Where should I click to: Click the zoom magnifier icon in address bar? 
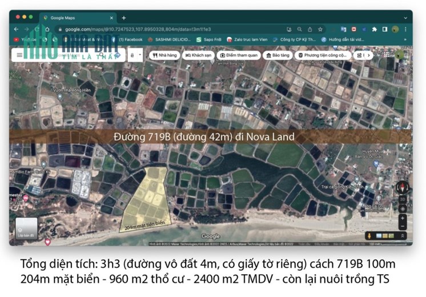click(x=299, y=29)
